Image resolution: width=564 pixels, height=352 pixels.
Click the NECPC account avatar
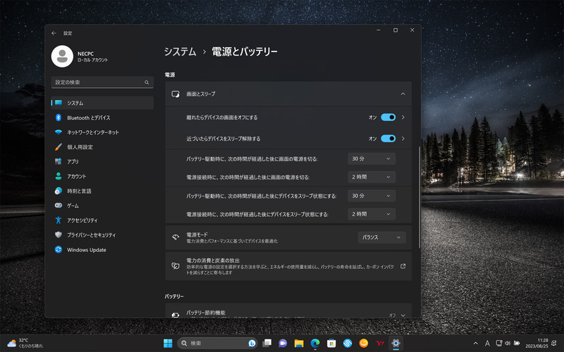point(62,56)
